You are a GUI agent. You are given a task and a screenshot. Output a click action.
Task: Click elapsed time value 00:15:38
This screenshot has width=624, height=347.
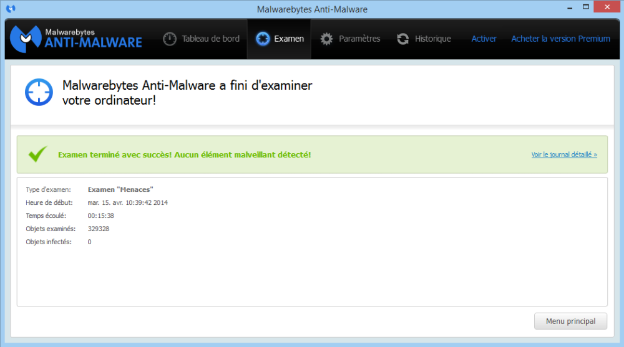tap(100, 216)
